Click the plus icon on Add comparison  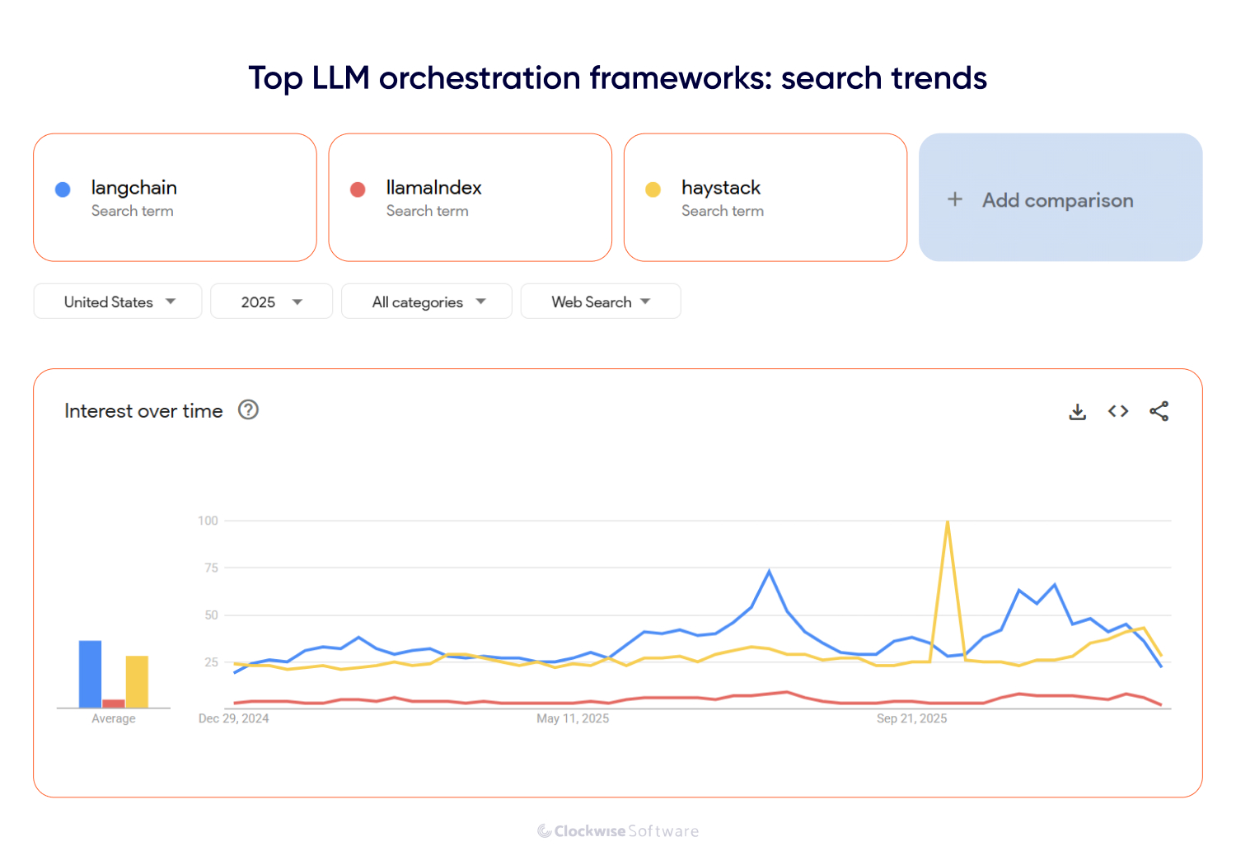[955, 199]
